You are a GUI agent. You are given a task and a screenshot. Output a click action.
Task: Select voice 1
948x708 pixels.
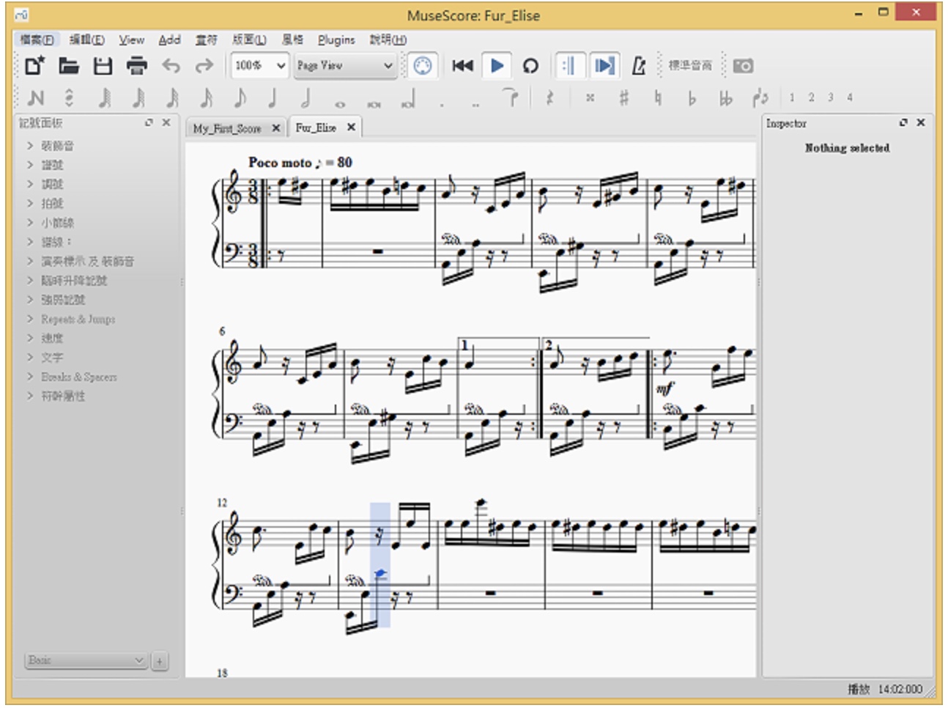(792, 97)
